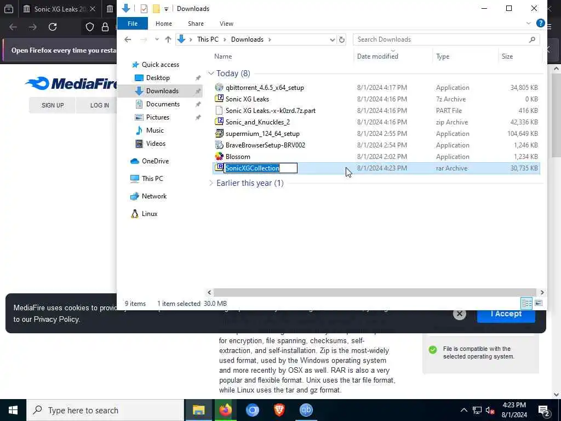Click MediaFire SIGN UP button
The image size is (561, 421).
[53, 105]
